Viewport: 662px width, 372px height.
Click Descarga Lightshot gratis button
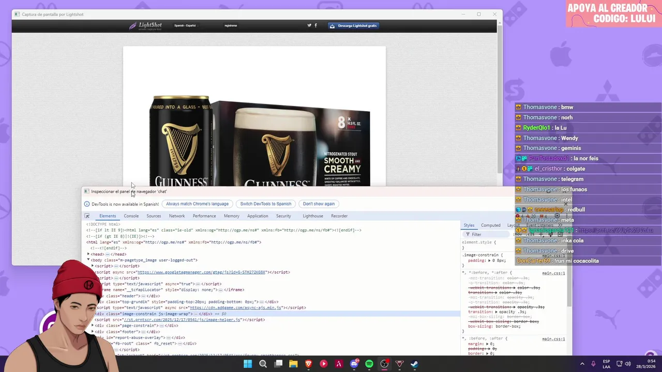[x=354, y=25]
